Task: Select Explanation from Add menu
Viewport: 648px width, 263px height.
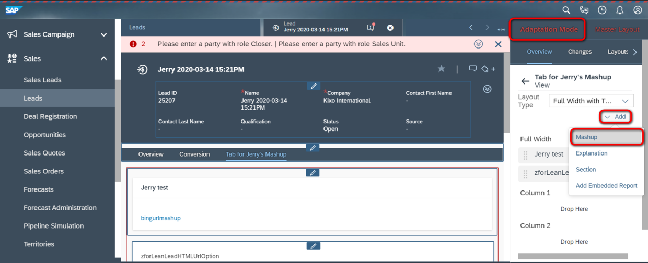Action: point(592,153)
